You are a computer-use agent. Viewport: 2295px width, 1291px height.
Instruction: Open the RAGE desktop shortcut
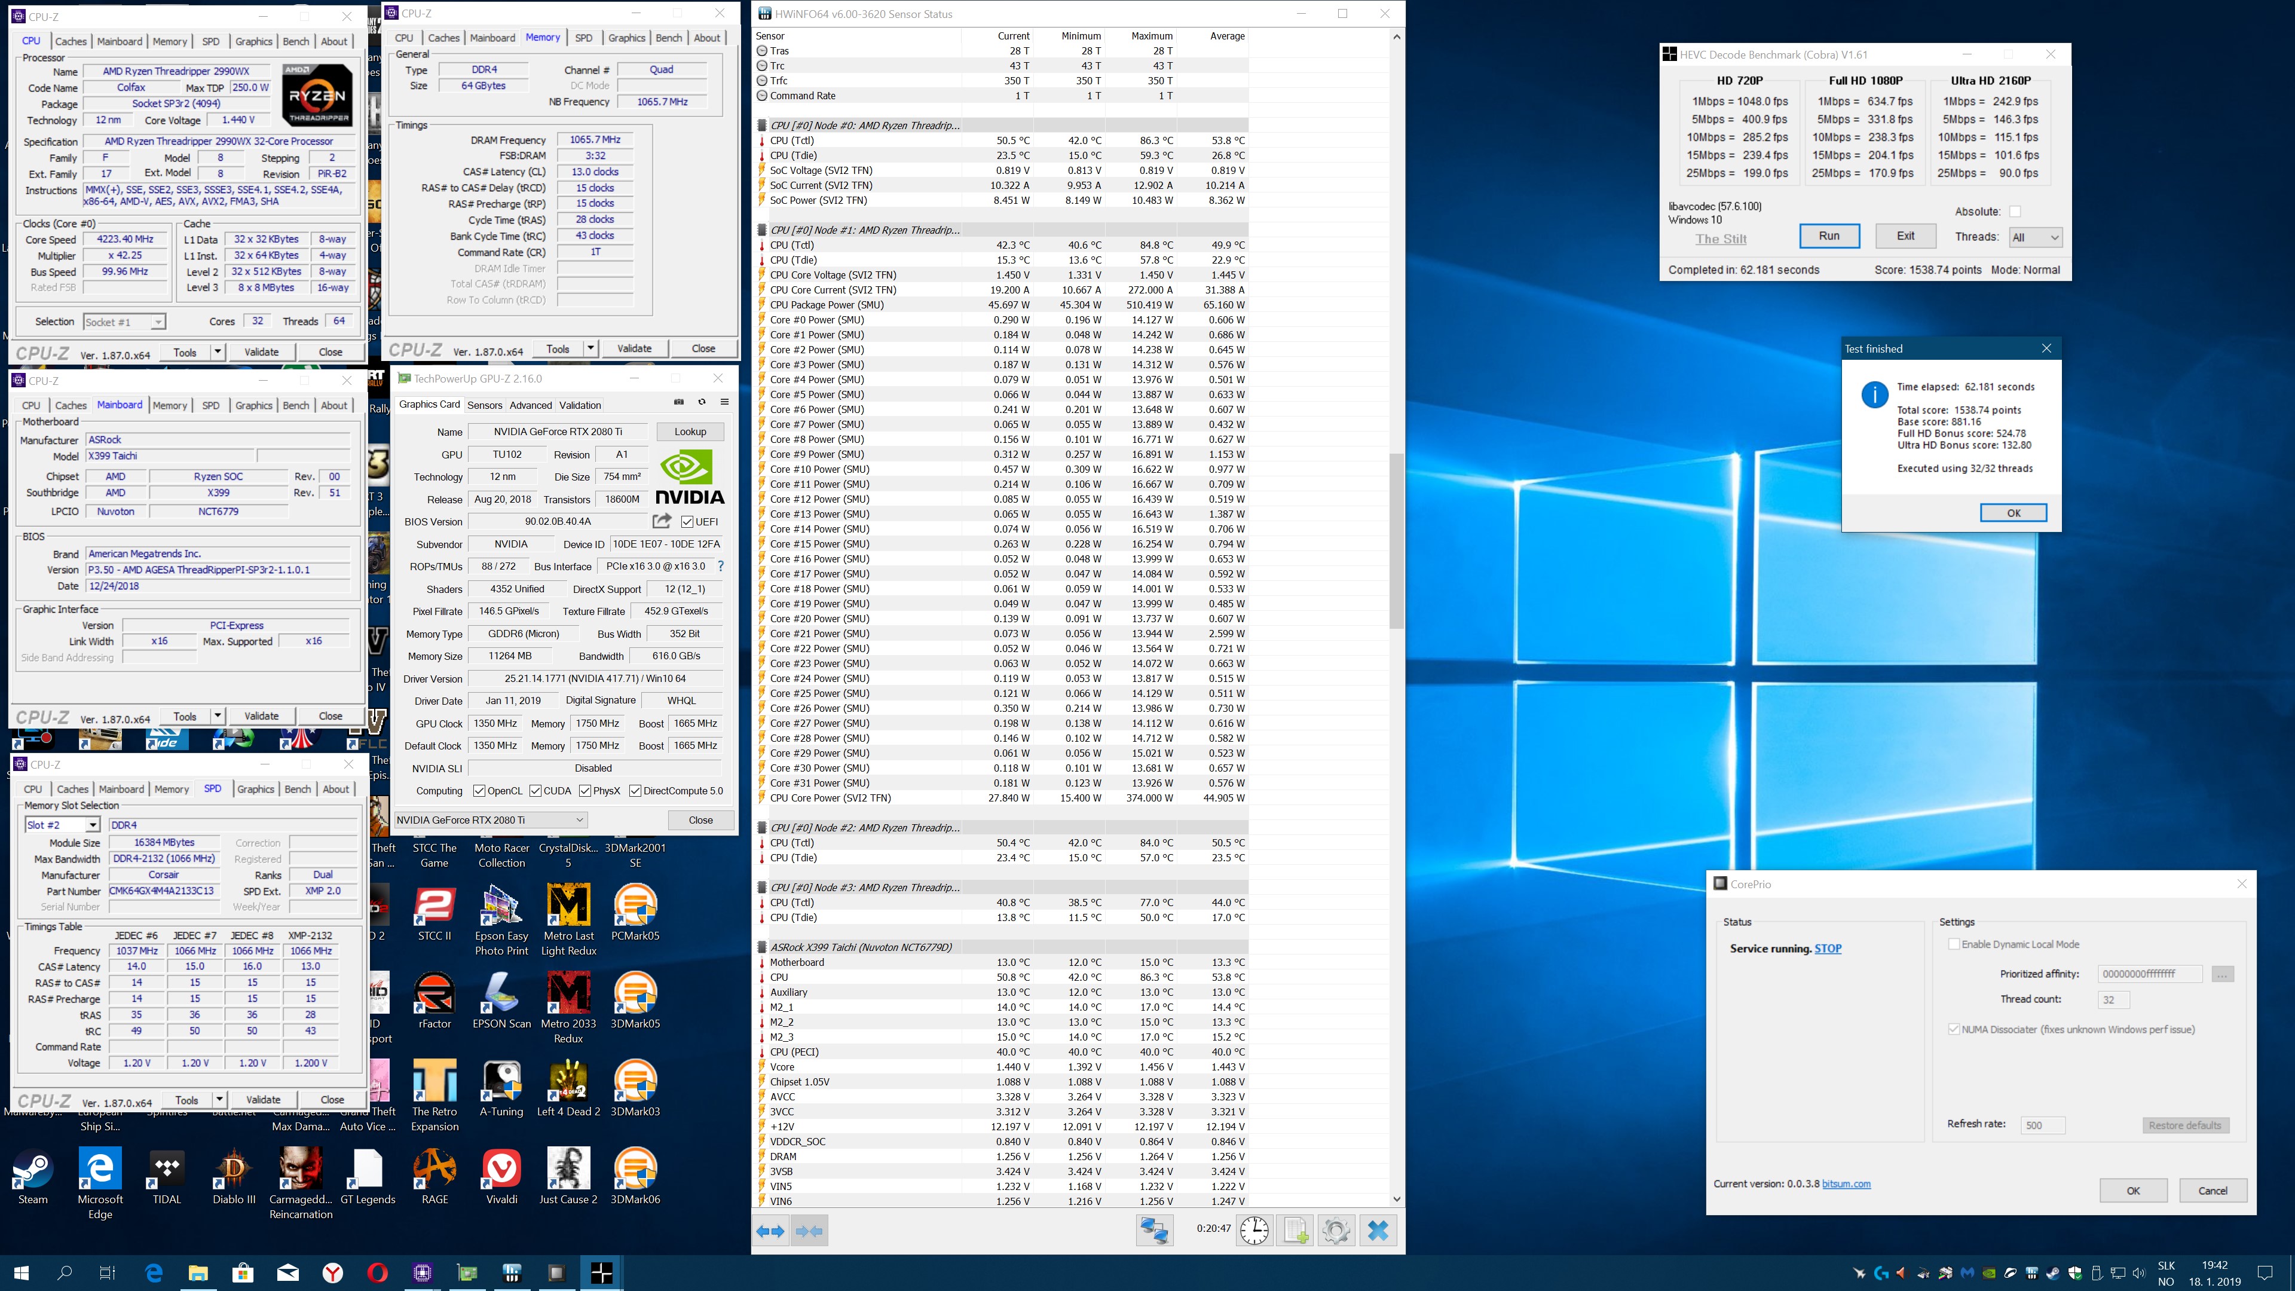coord(434,1176)
